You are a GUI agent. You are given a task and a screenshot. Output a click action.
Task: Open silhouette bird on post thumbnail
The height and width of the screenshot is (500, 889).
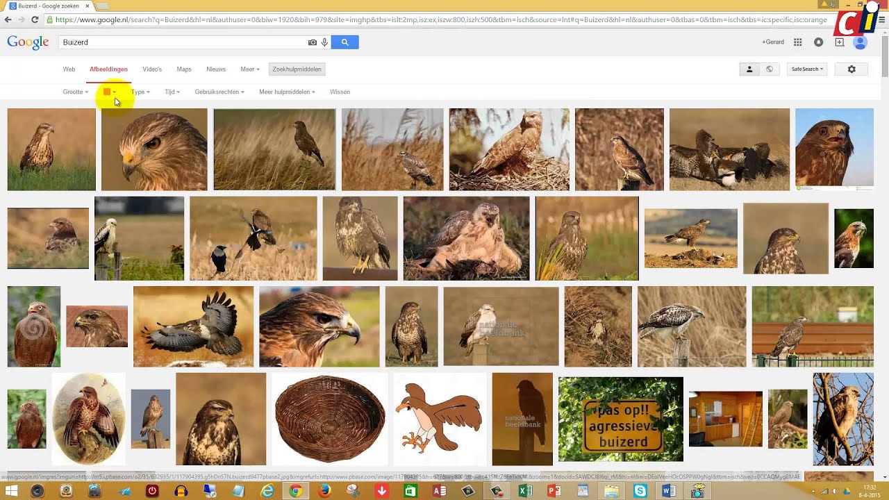522,419
